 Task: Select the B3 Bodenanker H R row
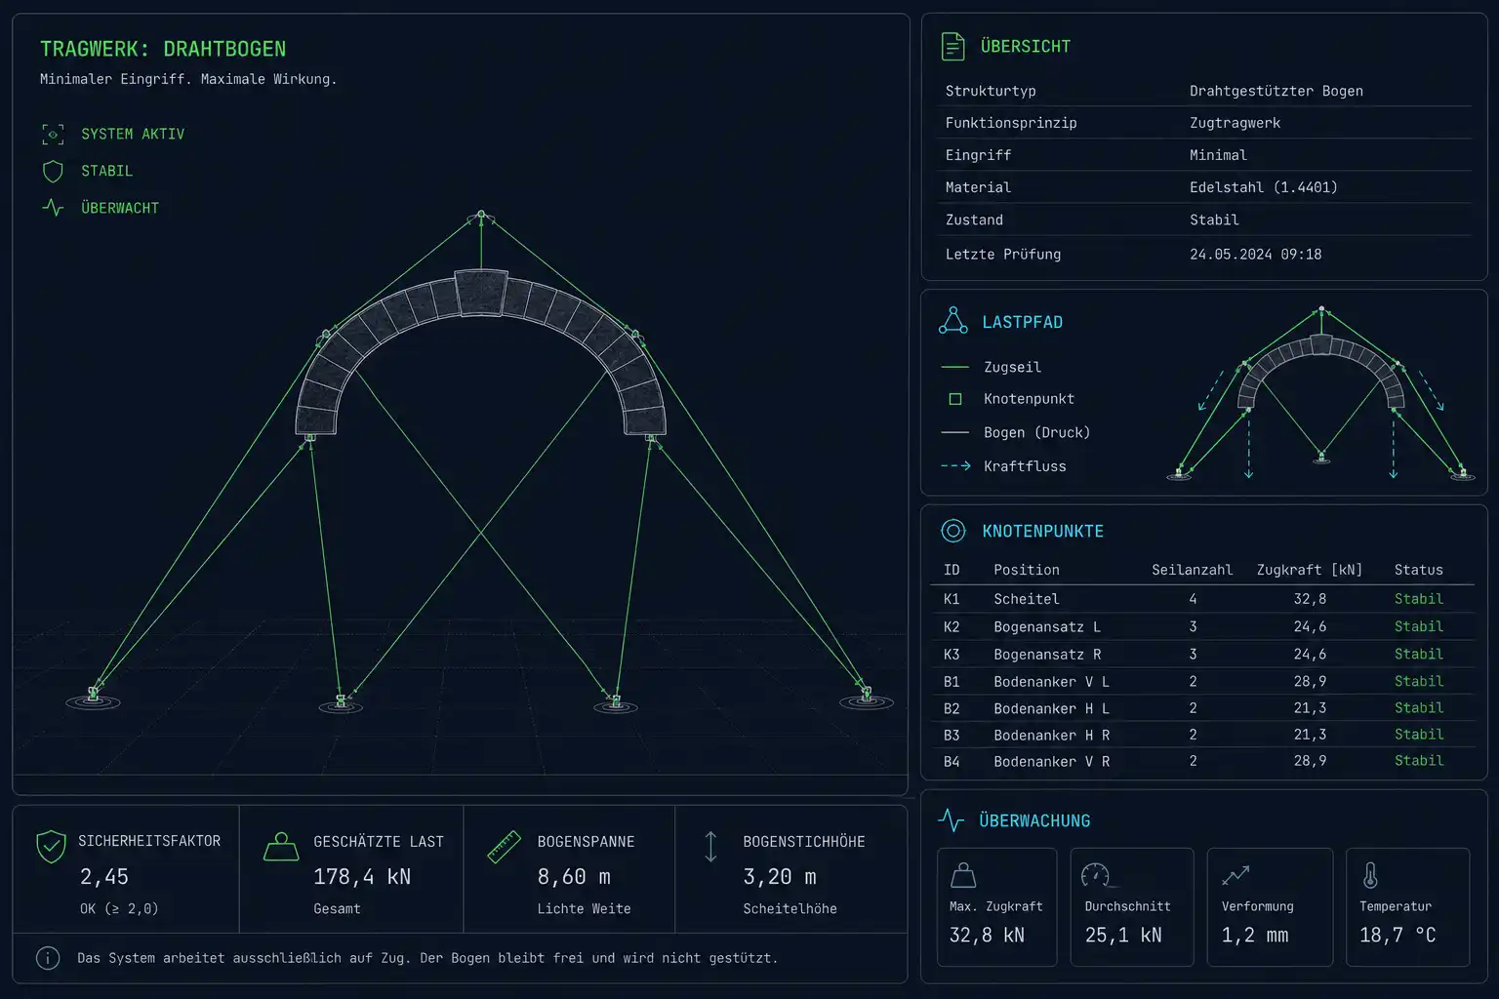[1202, 735]
